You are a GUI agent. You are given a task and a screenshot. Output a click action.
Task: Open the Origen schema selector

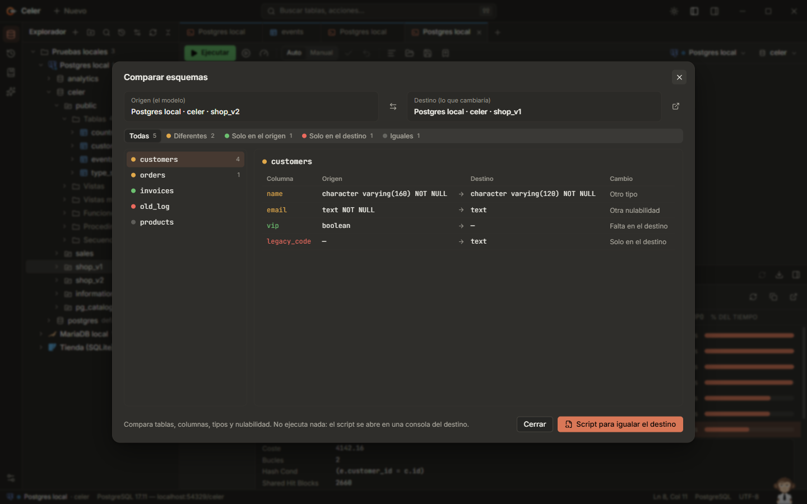pos(251,106)
